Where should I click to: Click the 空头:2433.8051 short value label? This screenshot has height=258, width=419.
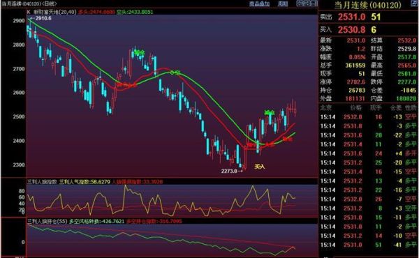(x=135, y=12)
